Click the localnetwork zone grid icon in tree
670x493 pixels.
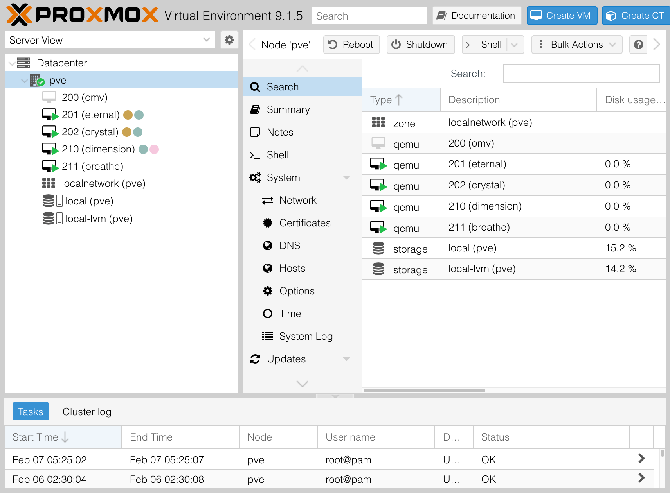[49, 183]
